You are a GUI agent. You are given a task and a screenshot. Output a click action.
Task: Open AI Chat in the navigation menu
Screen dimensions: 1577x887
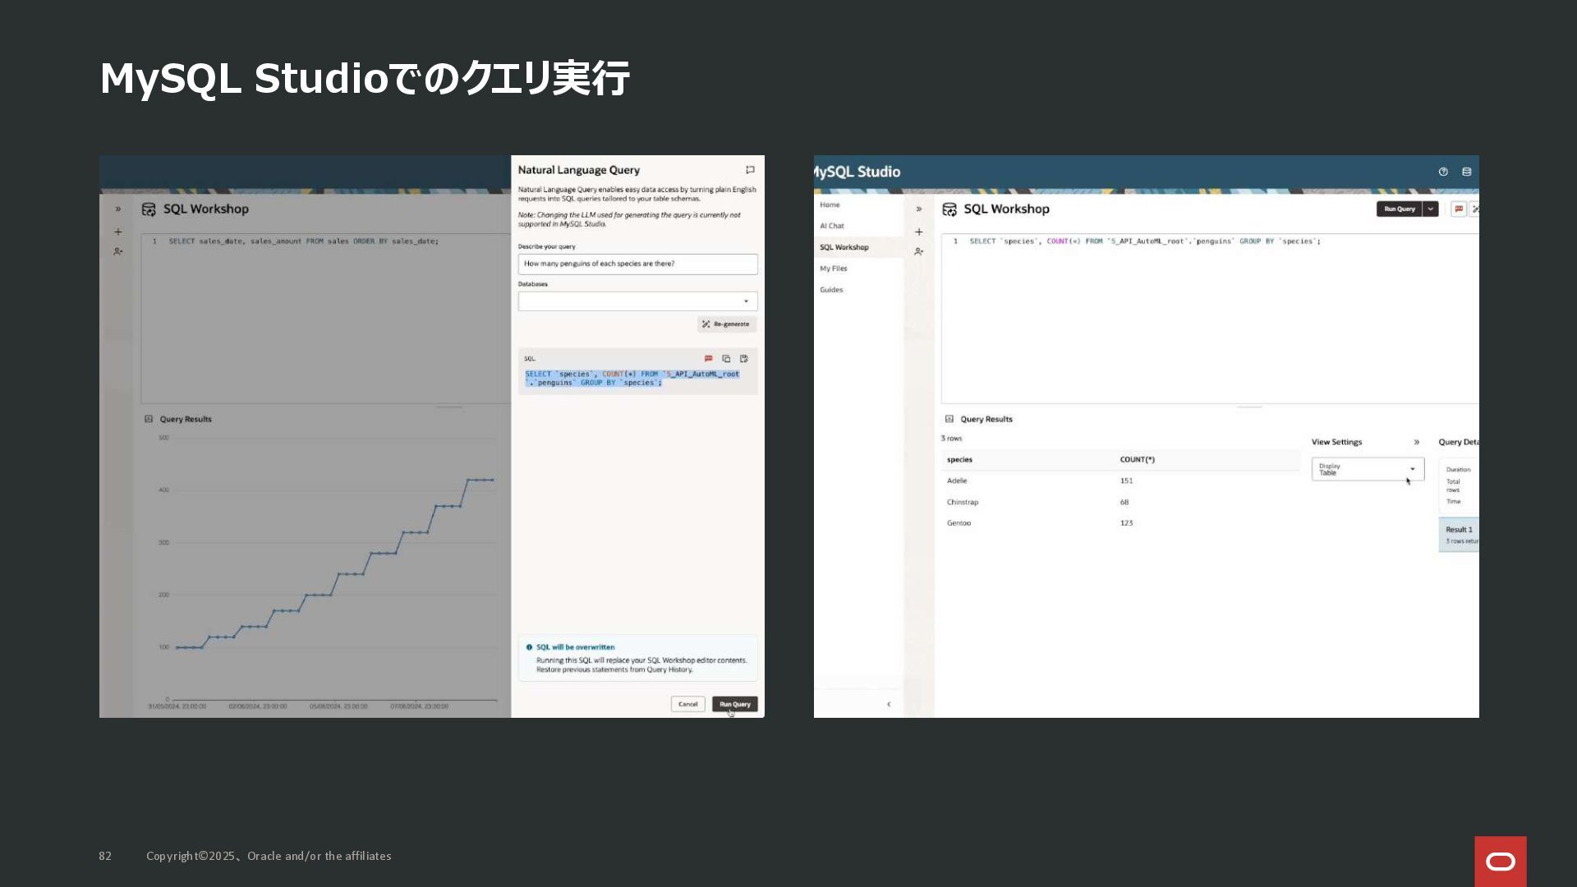pos(832,226)
